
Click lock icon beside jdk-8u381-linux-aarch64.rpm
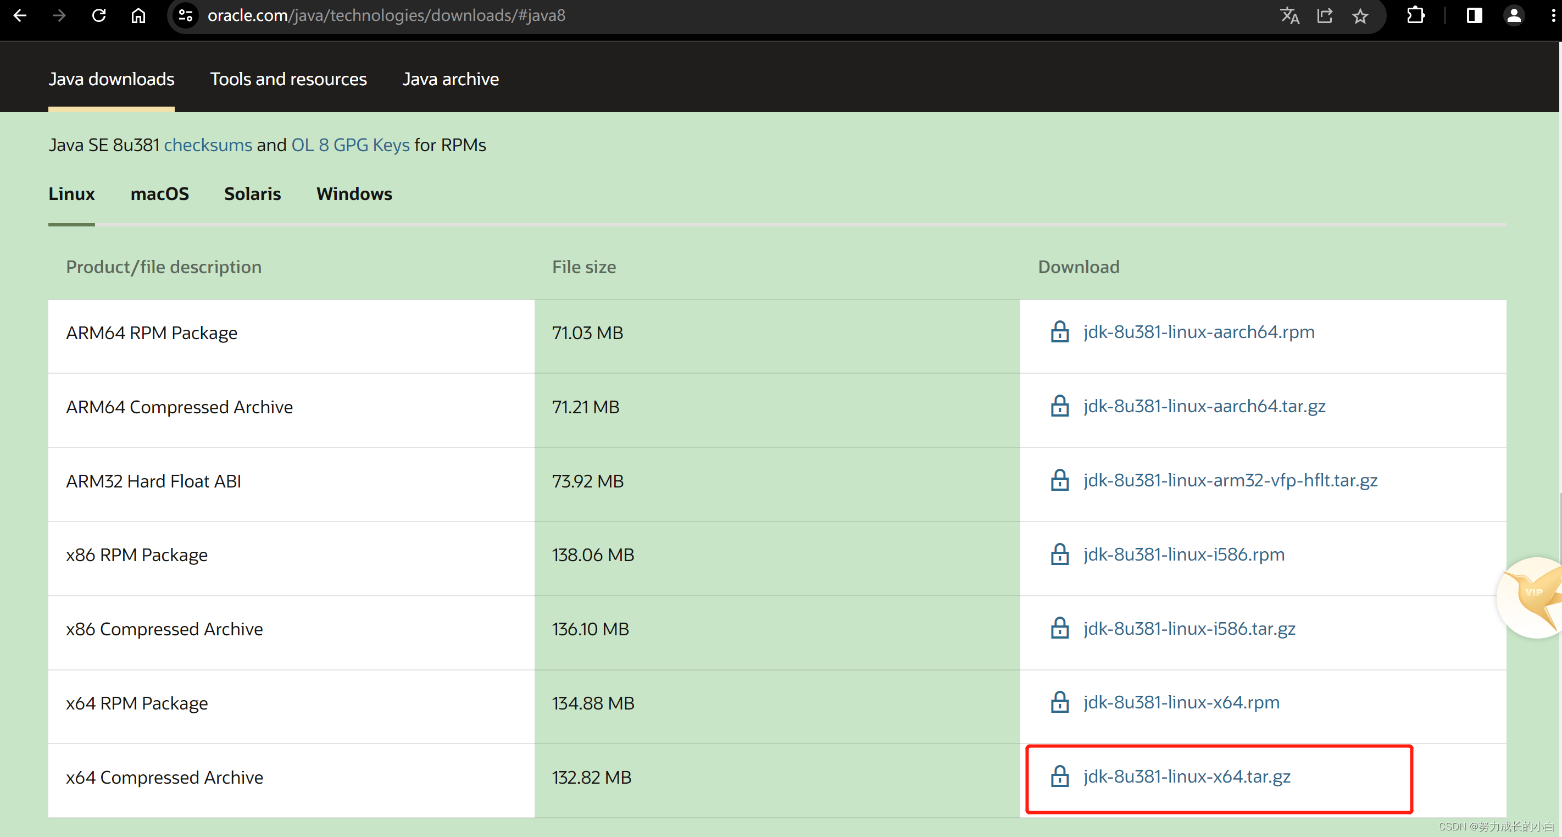(1059, 332)
